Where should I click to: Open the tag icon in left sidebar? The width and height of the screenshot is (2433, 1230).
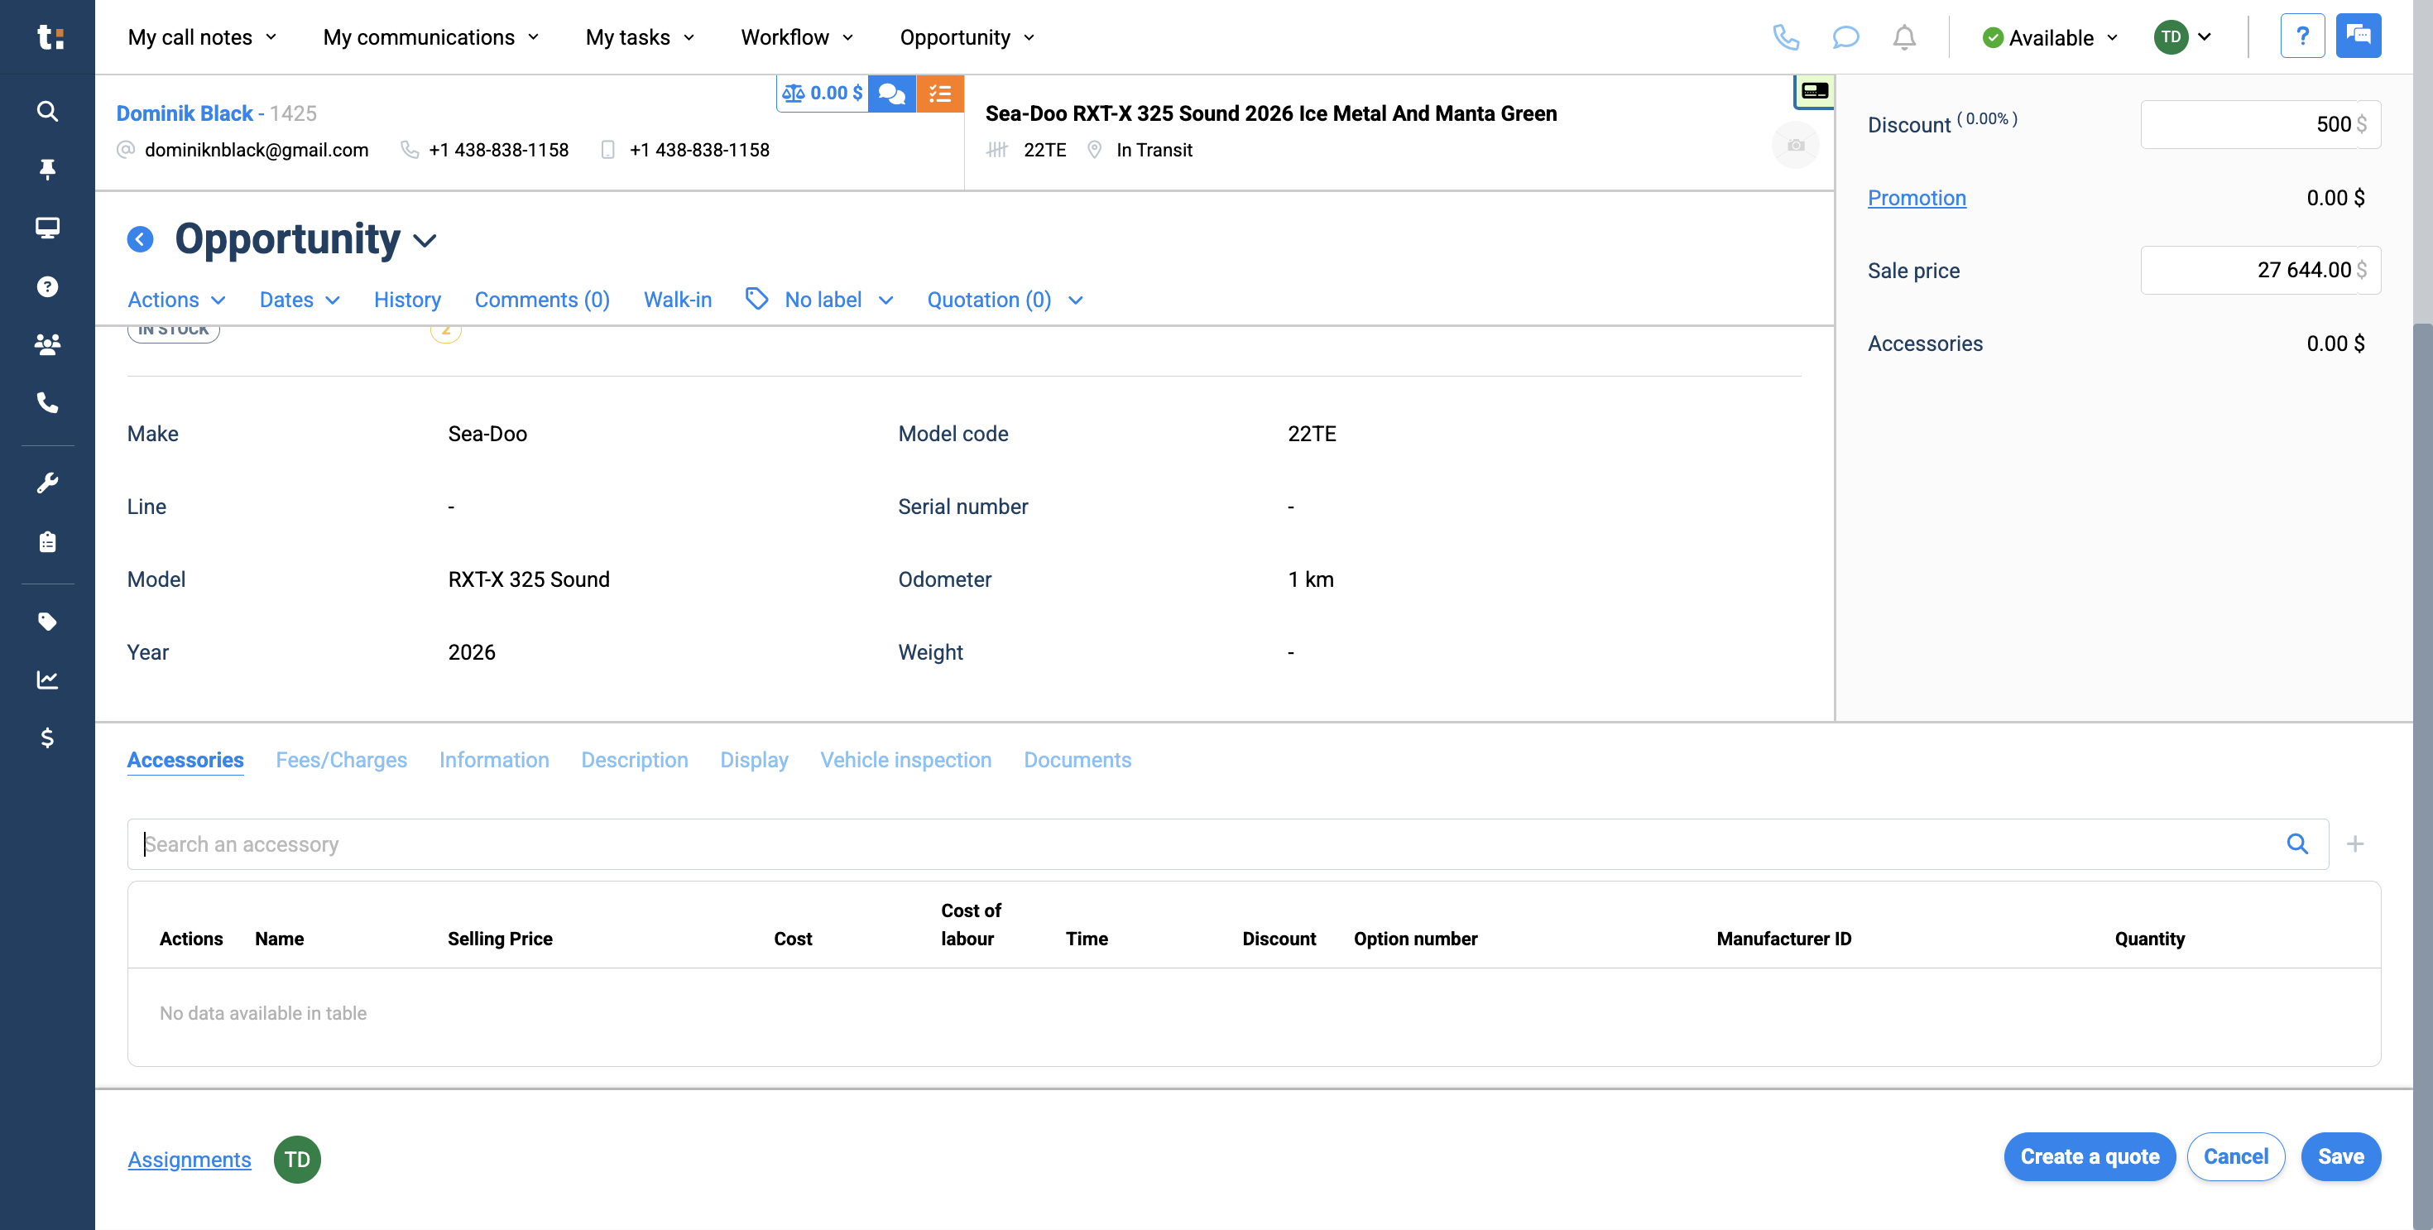point(47,621)
